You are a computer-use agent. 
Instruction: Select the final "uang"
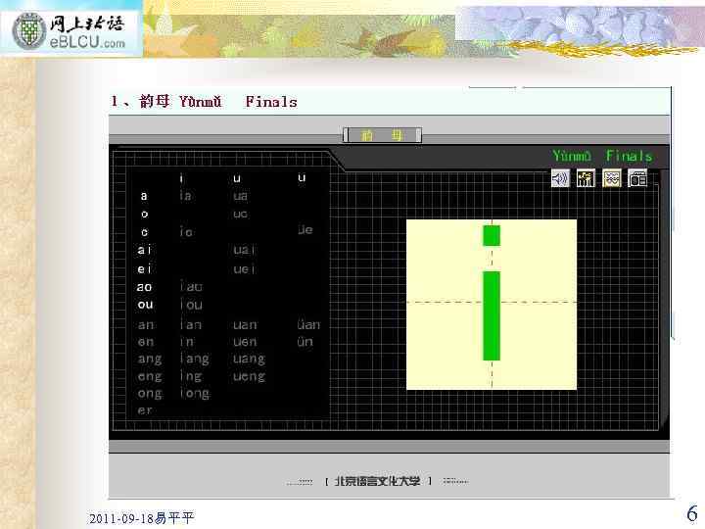[249, 359]
